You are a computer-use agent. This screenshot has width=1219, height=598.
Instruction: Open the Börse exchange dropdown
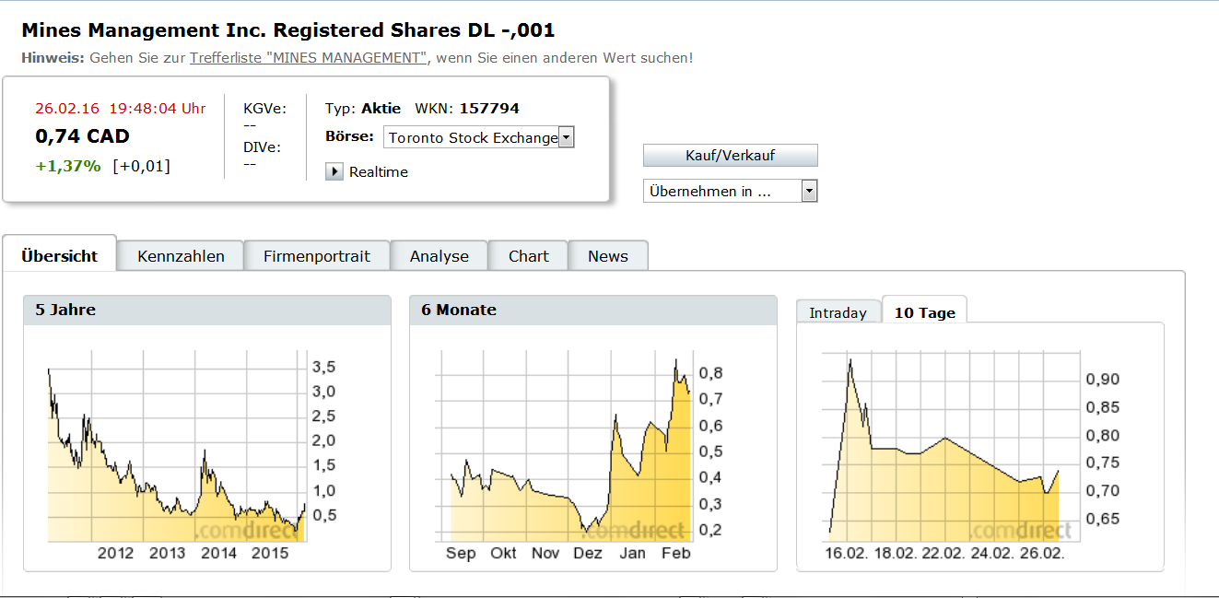pos(478,137)
